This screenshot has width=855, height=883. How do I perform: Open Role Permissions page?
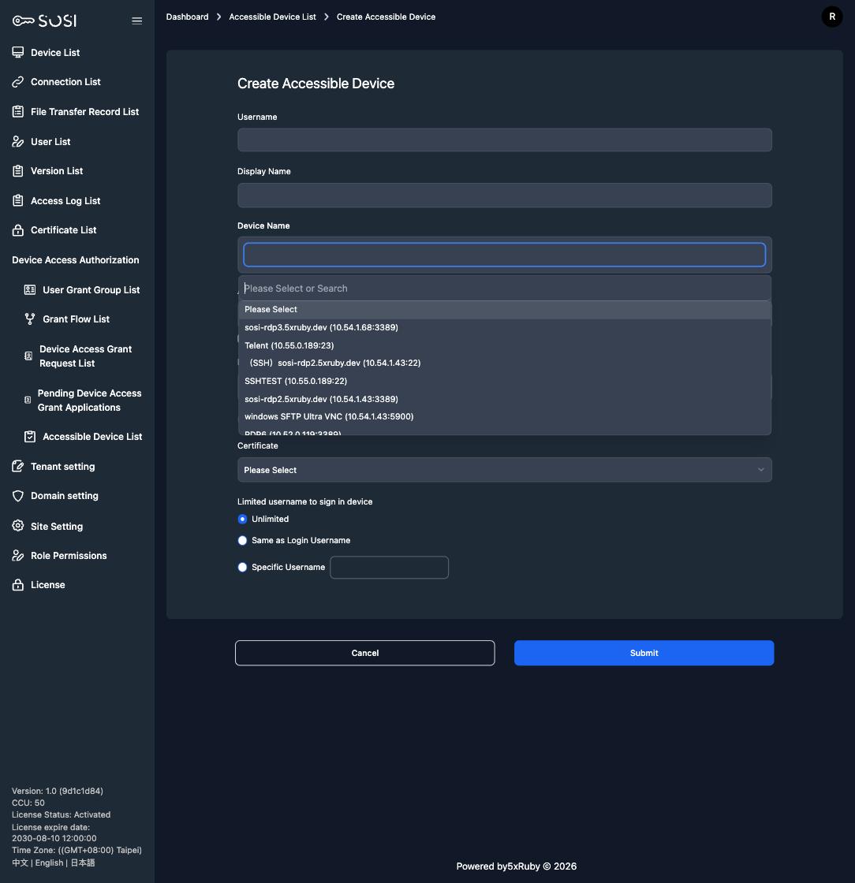[69, 555]
